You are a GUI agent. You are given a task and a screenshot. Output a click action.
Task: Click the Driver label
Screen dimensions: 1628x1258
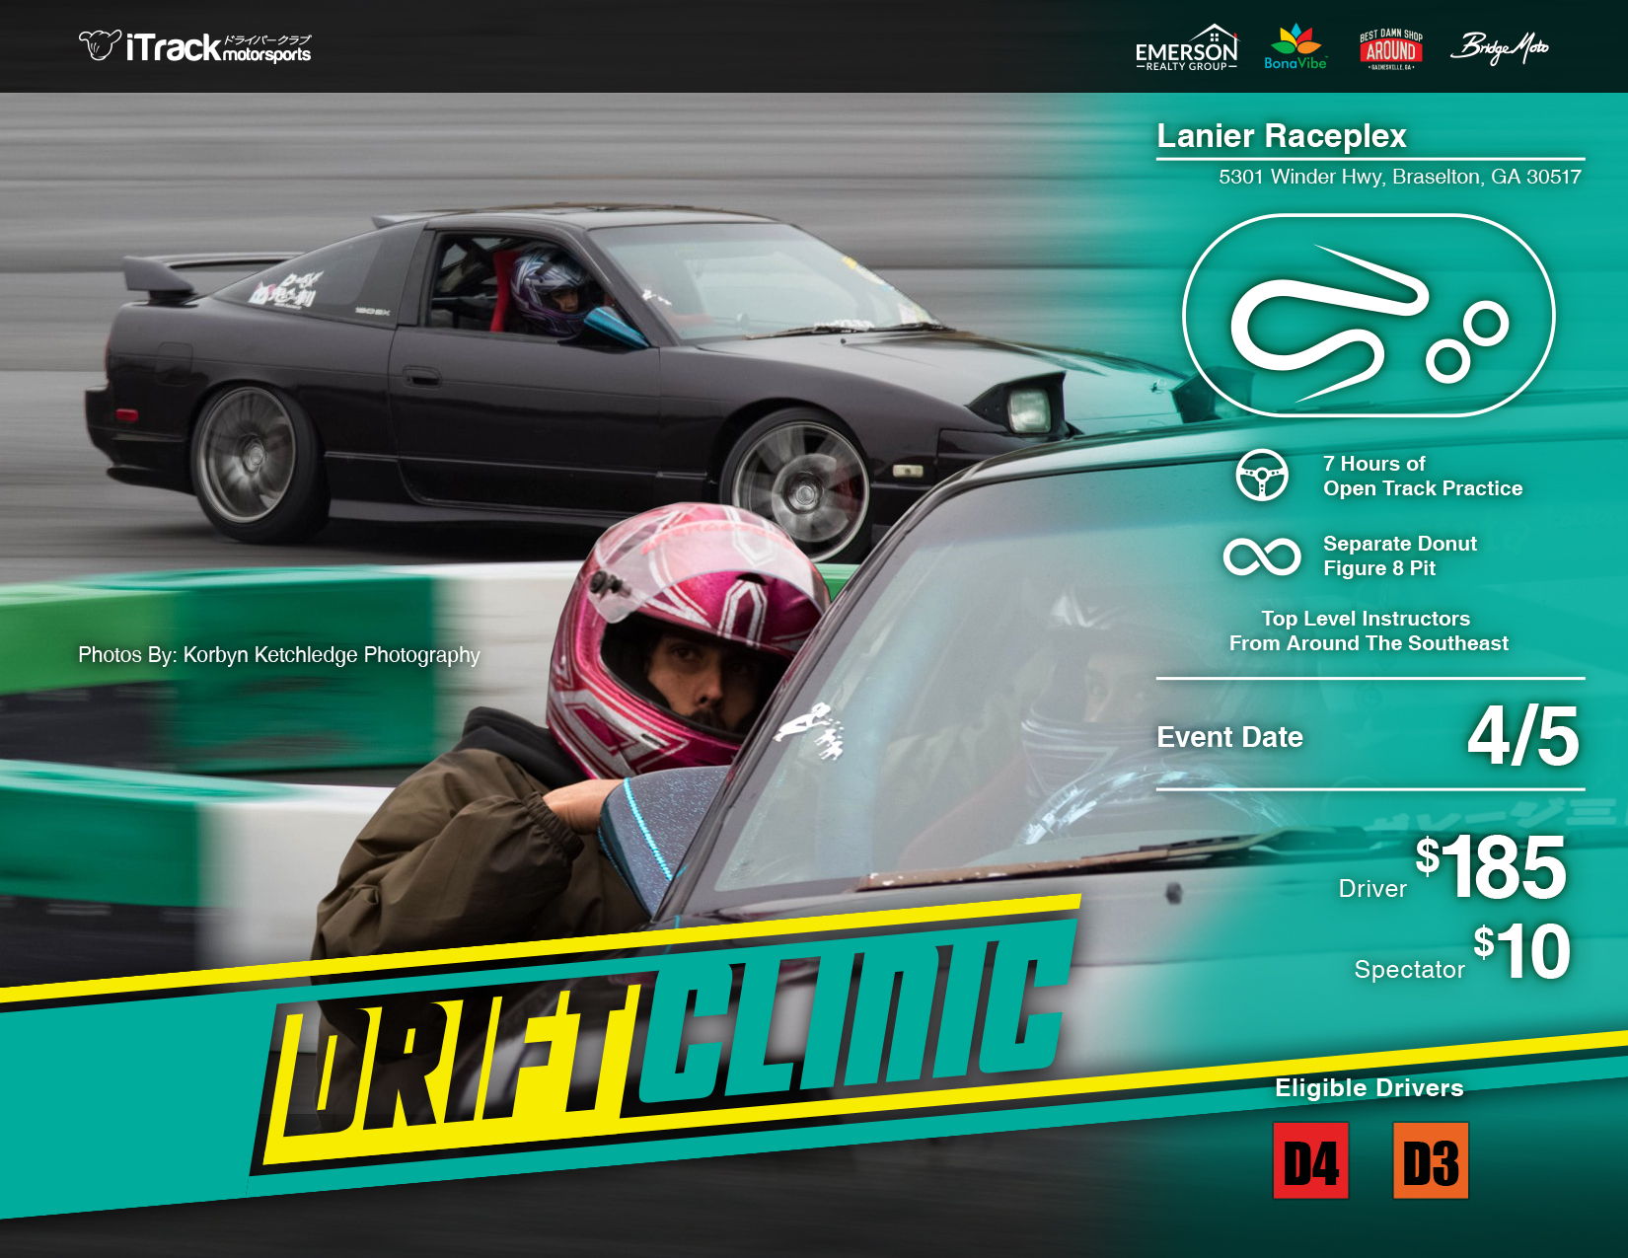[1372, 889]
